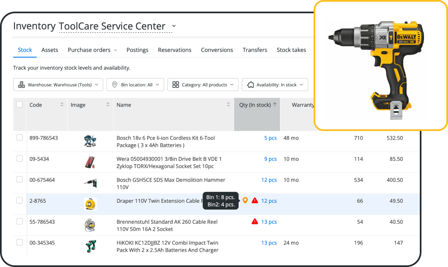This screenshot has height=267, width=448.
Task: Toggle ascending sort arrow on Qty column
Action: [275, 104]
